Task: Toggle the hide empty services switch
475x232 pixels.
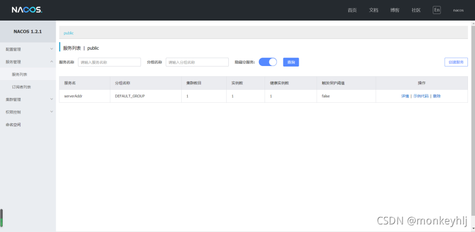Action: coord(268,62)
